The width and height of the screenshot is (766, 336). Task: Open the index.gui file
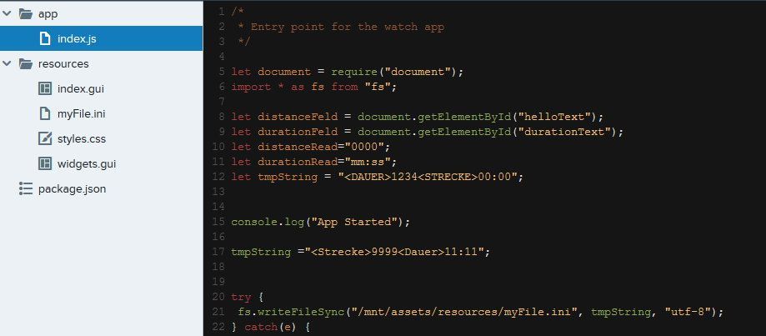coord(81,89)
